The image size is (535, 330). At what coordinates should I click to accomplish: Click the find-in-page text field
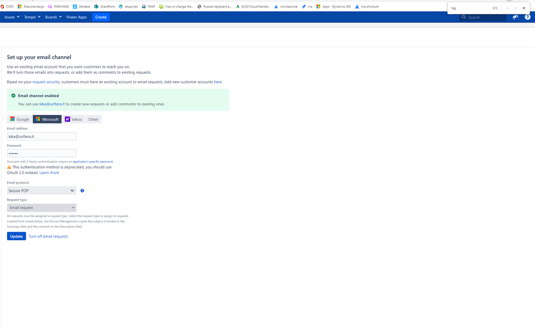[x=470, y=8]
